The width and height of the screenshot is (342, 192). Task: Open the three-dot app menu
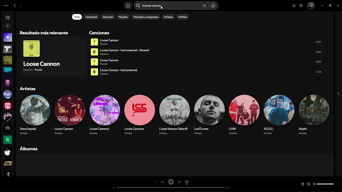[6, 5]
